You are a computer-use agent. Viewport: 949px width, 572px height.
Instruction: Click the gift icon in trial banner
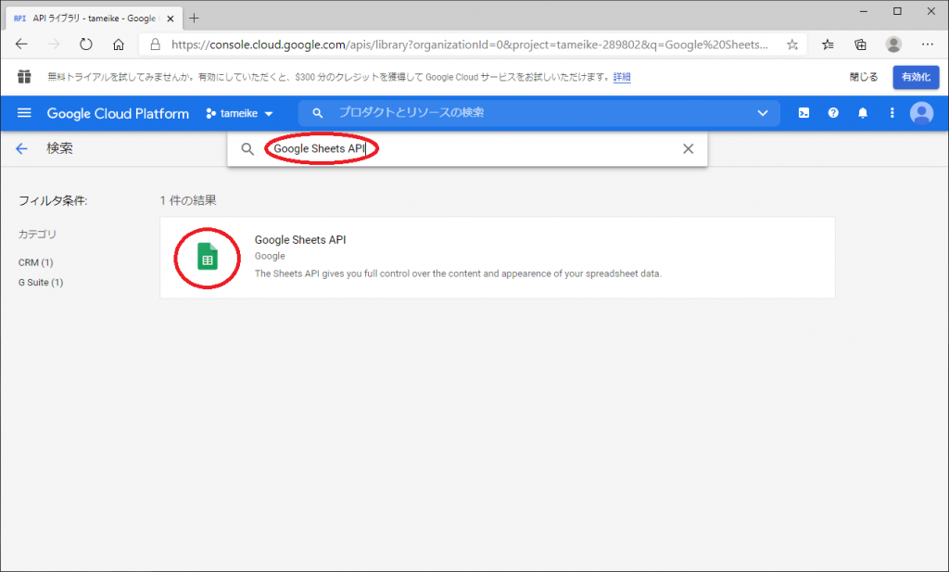[24, 77]
